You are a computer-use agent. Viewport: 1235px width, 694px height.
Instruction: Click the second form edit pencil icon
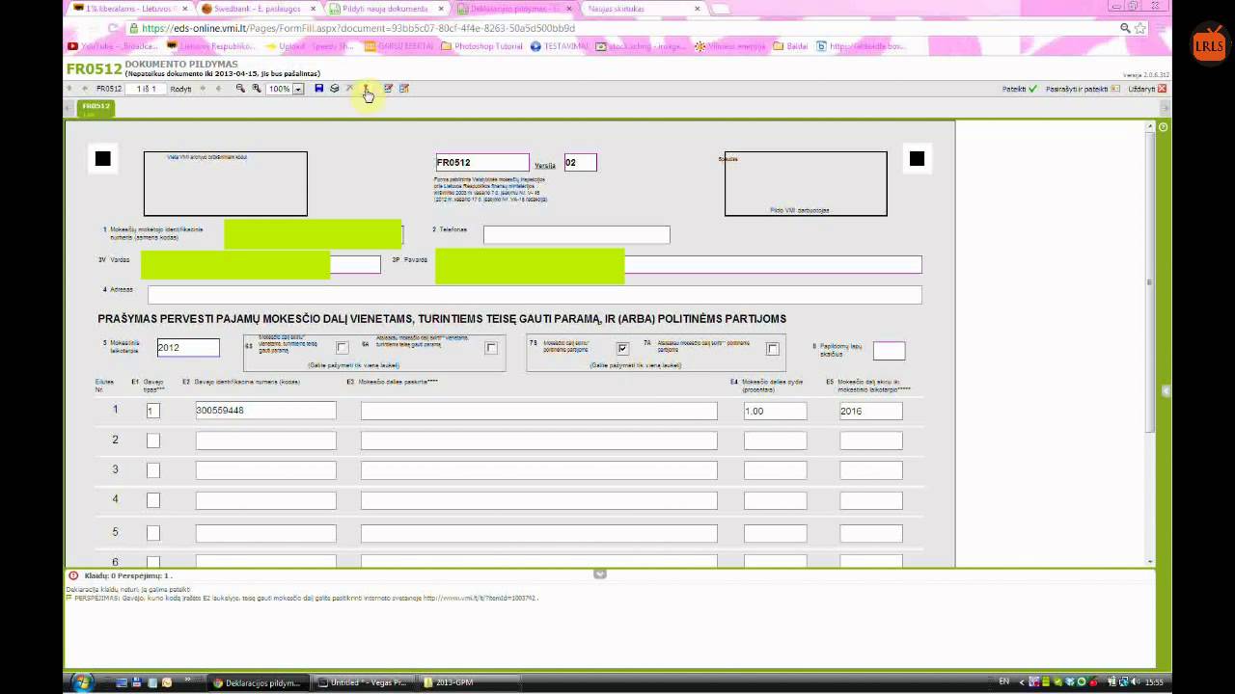403,89
